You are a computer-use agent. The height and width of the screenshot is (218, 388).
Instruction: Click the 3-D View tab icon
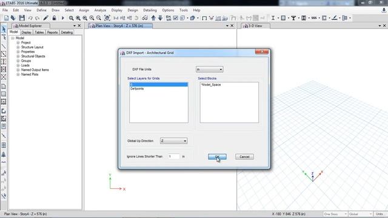246,25
